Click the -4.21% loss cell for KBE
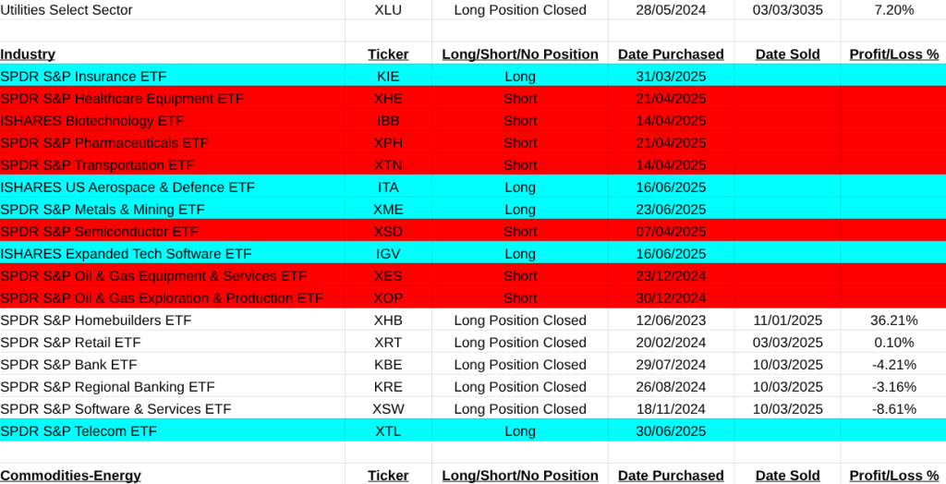The height and width of the screenshot is (484, 946). [893, 365]
